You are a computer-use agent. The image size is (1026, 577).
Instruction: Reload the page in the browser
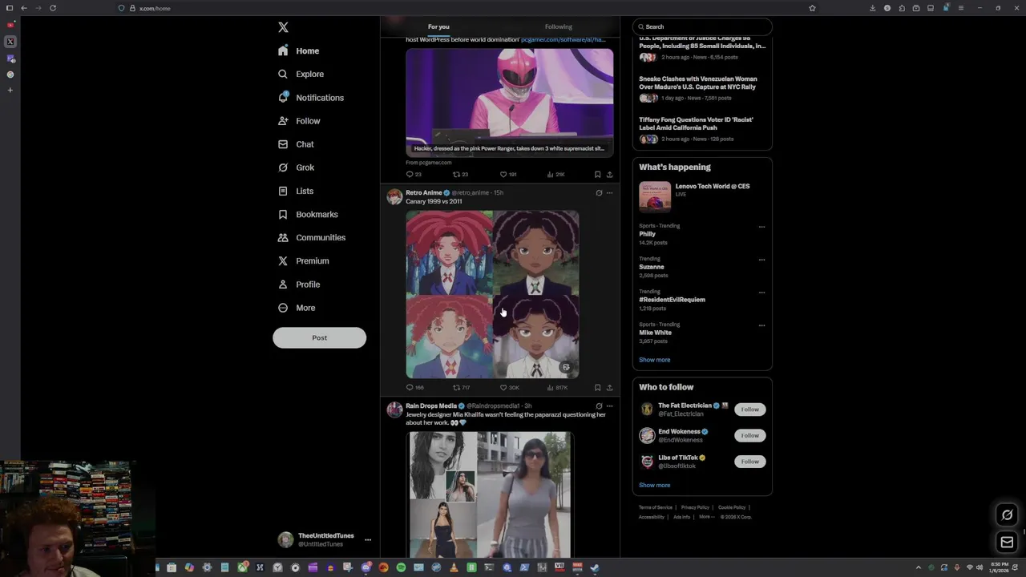click(53, 8)
